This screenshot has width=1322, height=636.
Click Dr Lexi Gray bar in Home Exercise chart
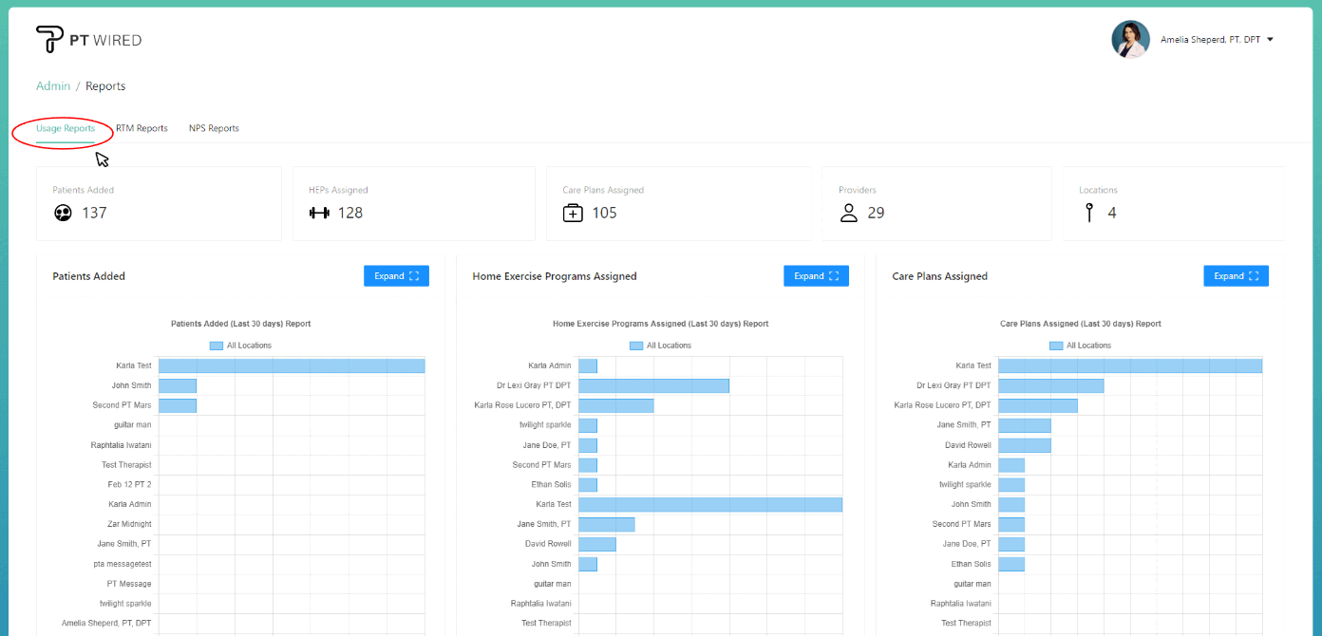pyautogui.click(x=653, y=385)
